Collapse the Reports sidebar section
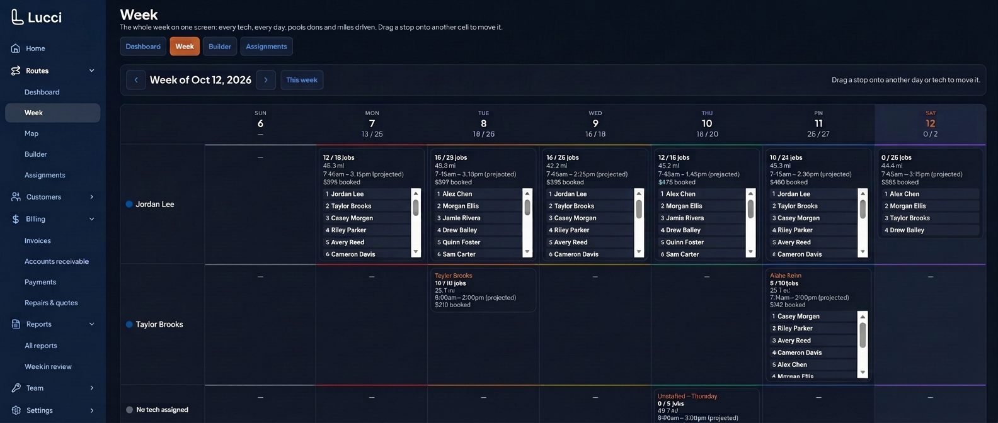This screenshot has height=423, width=998. coord(91,324)
